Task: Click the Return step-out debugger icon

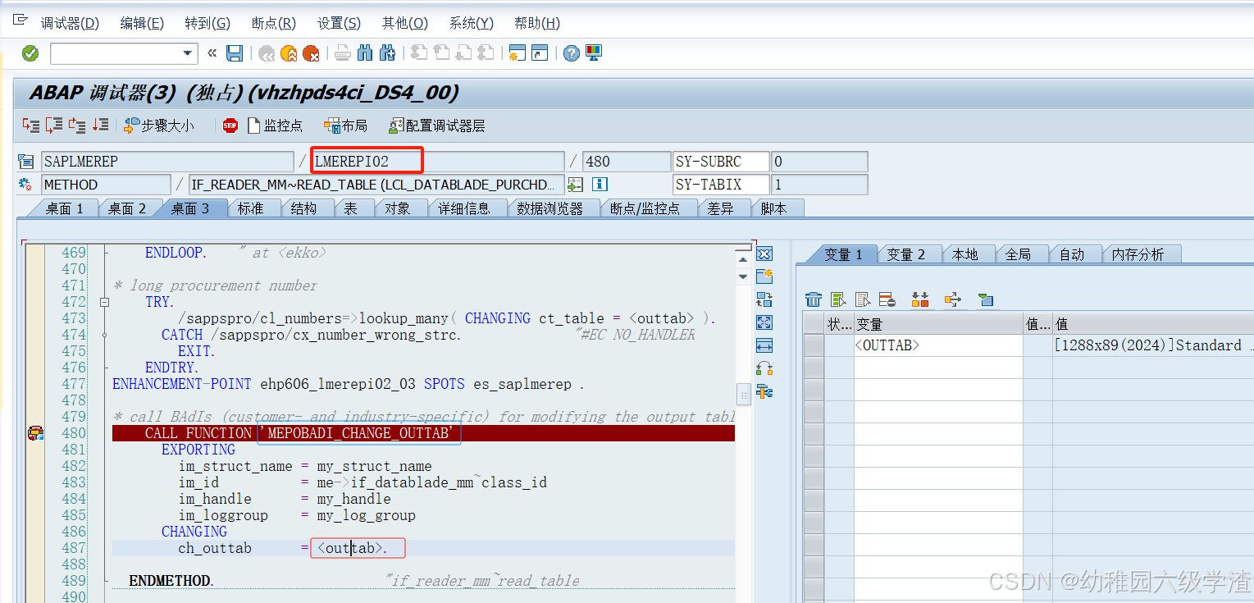Action: 77,126
